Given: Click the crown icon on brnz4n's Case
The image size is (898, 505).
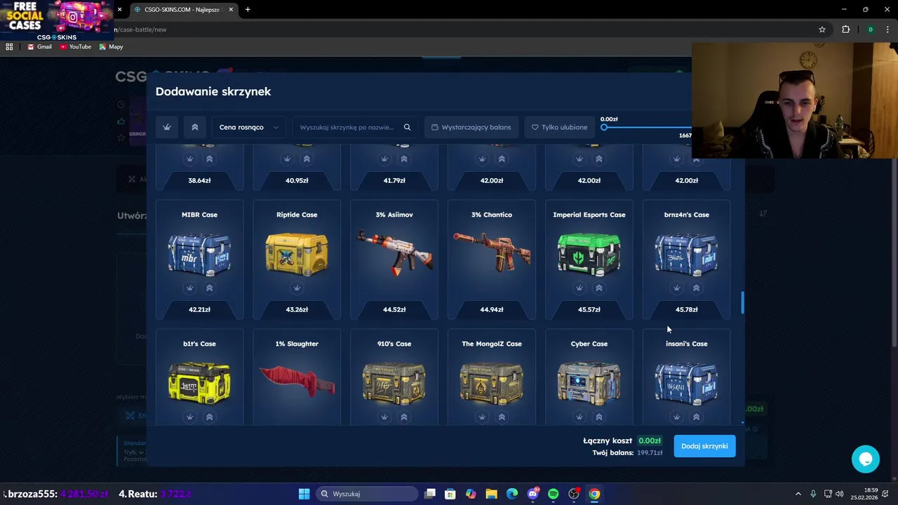Looking at the screenshot, I should click(676, 288).
